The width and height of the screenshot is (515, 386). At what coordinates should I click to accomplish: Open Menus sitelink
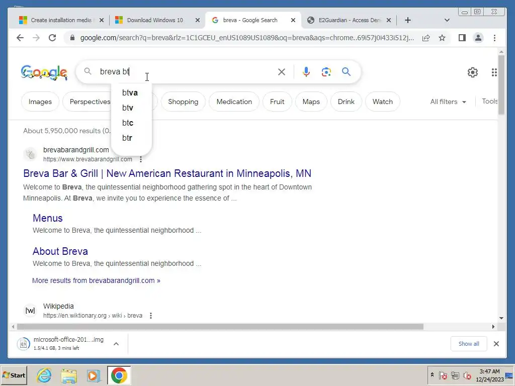tap(48, 218)
